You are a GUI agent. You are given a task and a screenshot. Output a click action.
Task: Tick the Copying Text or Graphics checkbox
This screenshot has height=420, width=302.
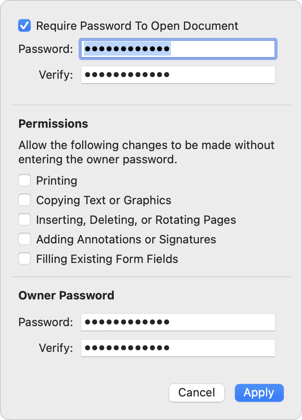point(24,200)
